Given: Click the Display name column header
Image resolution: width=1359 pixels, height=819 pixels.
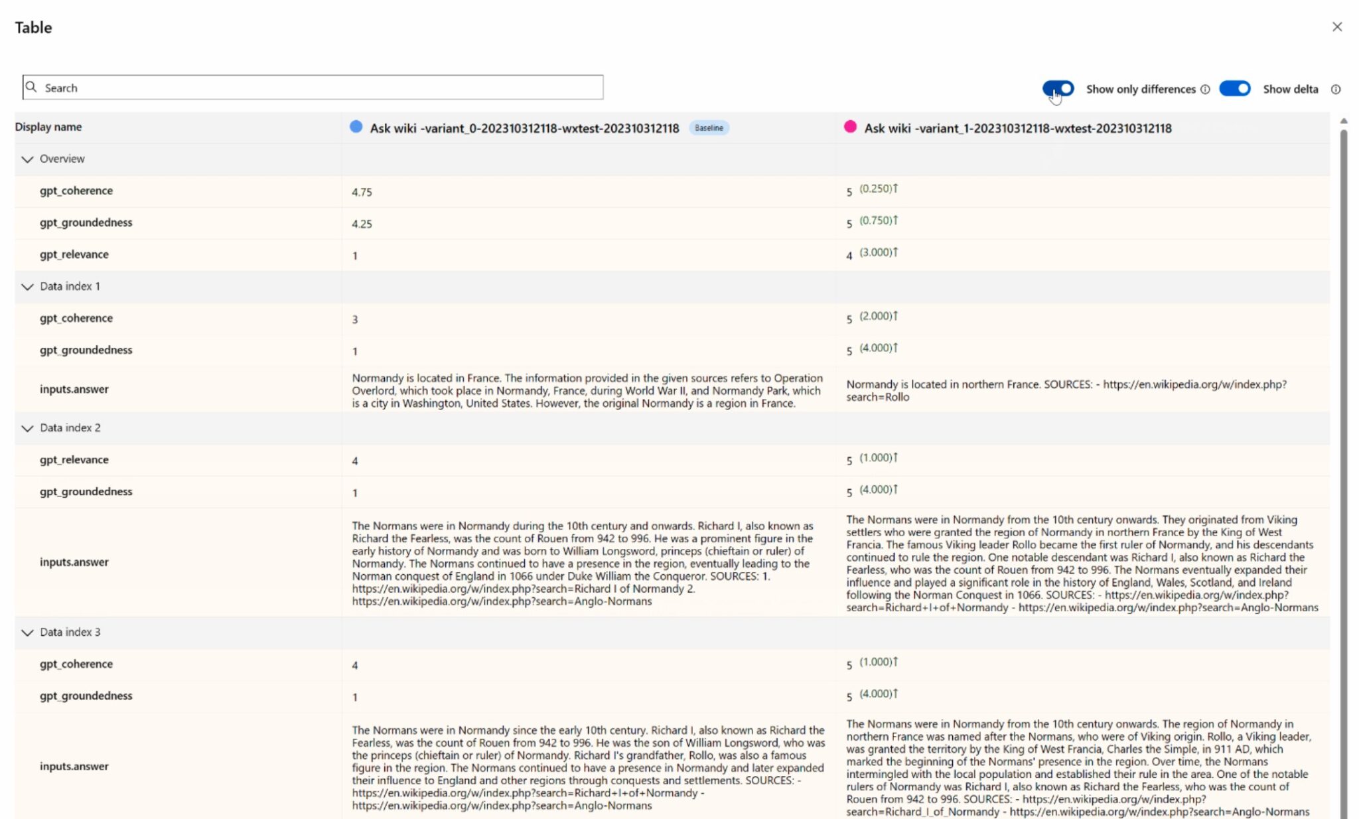Looking at the screenshot, I should point(48,127).
